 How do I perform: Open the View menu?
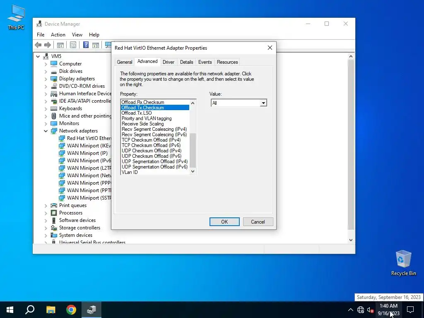[x=77, y=35]
